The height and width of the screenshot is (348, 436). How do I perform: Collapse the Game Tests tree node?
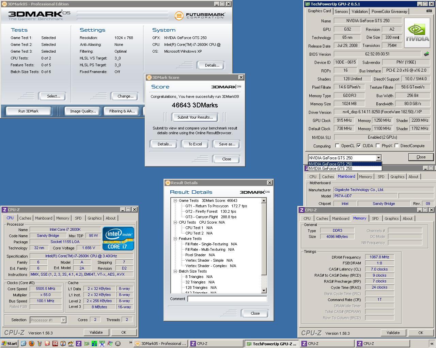pyautogui.click(x=175, y=201)
